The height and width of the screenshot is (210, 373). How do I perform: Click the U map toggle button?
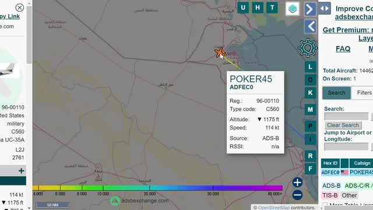click(x=243, y=8)
